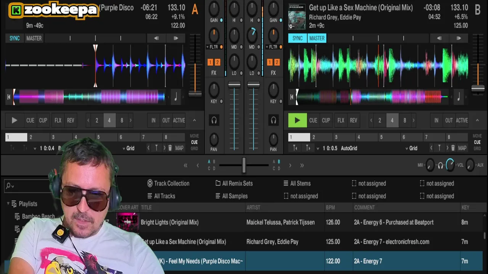Open Track Collection favorite
This screenshot has width=488, height=274.
point(168,183)
